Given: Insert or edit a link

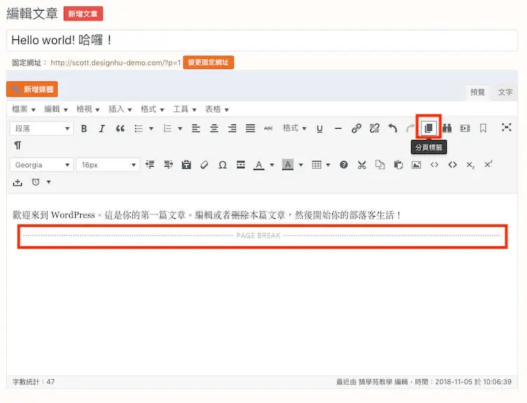Looking at the screenshot, I should point(356,129).
